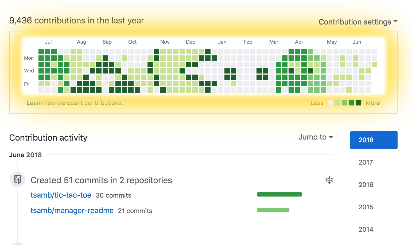This screenshot has height=245, width=412.
Task: Select year 2014 in sidebar
Action: click(366, 229)
